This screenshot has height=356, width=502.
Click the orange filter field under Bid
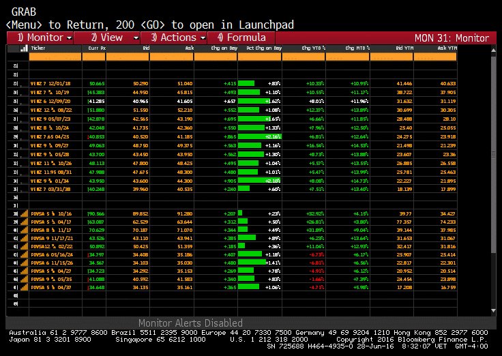pos(128,57)
